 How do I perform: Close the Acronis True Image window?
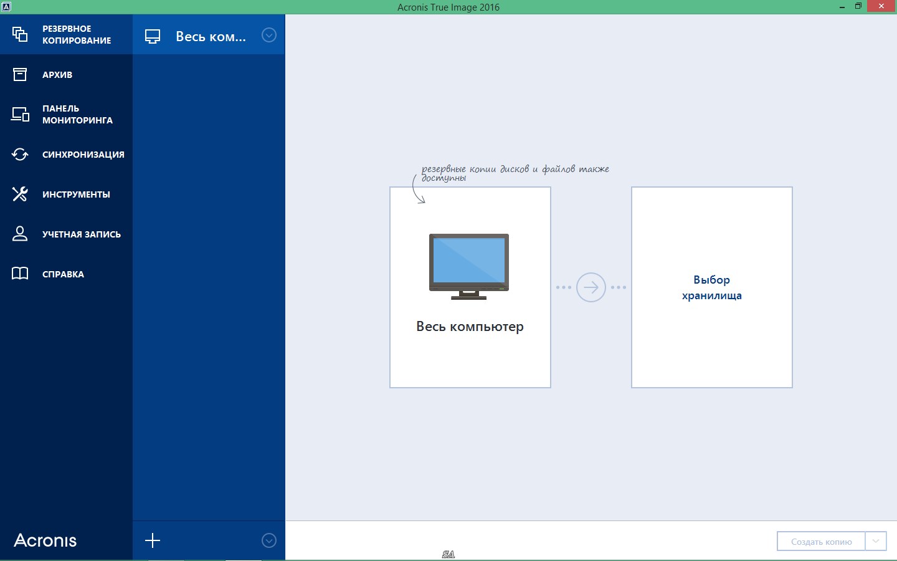coord(881,6)
